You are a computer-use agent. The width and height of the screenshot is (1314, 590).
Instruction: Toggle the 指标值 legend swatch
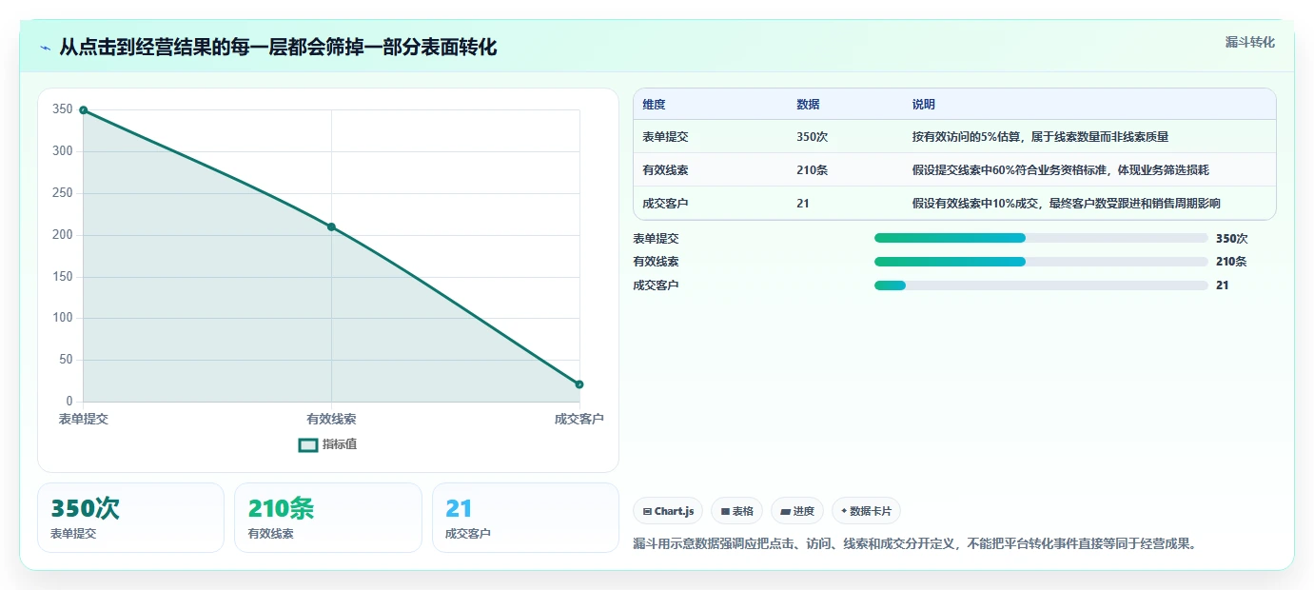(308, 444)
